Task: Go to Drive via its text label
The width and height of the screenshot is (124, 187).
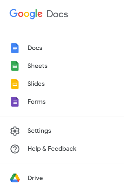Action: pyautogui.click(x=35, y=178)
